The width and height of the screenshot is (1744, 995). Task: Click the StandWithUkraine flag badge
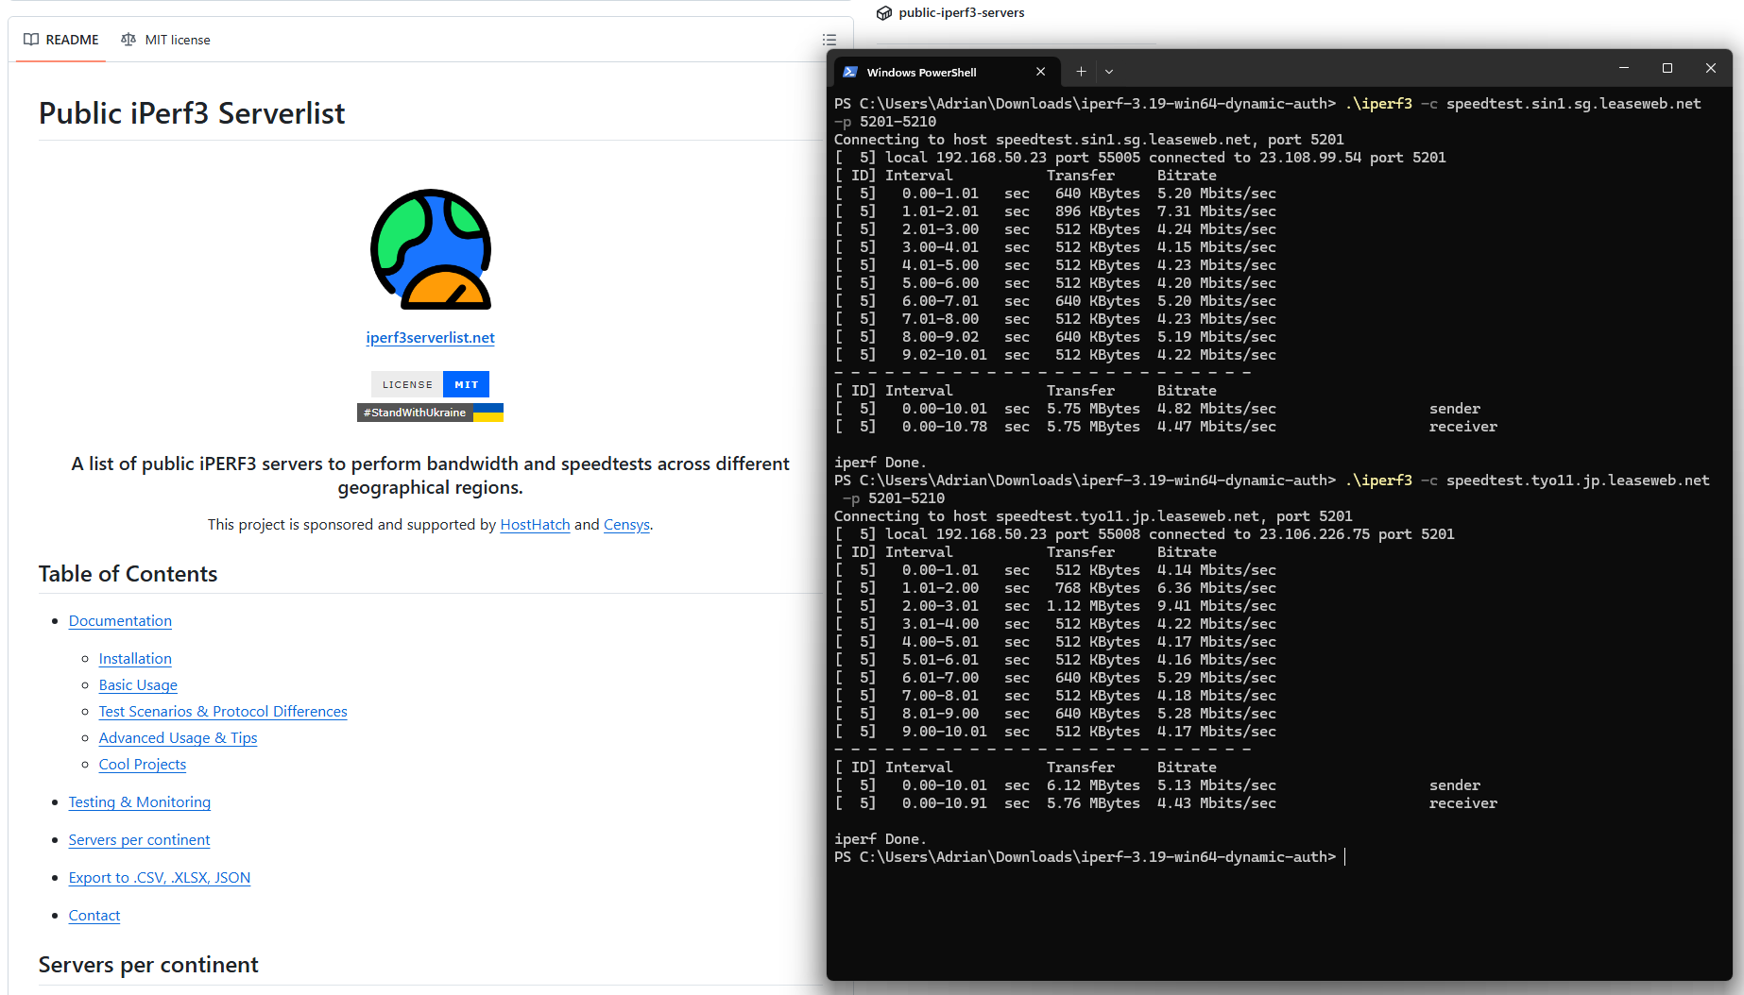click(430, 413)
